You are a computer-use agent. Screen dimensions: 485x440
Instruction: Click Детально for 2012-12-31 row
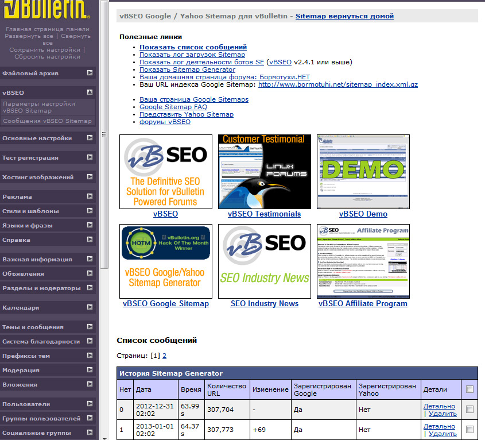(x=439, y=406)
